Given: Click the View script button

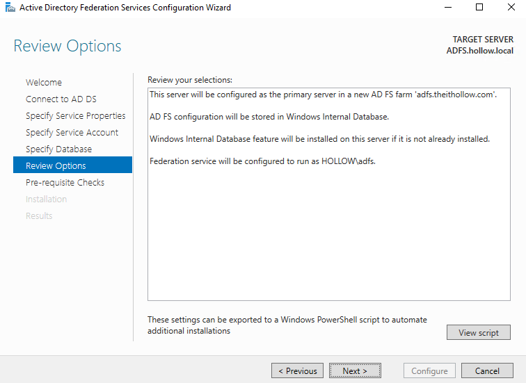Looking at the screenshot, I should tap(479, 332).
